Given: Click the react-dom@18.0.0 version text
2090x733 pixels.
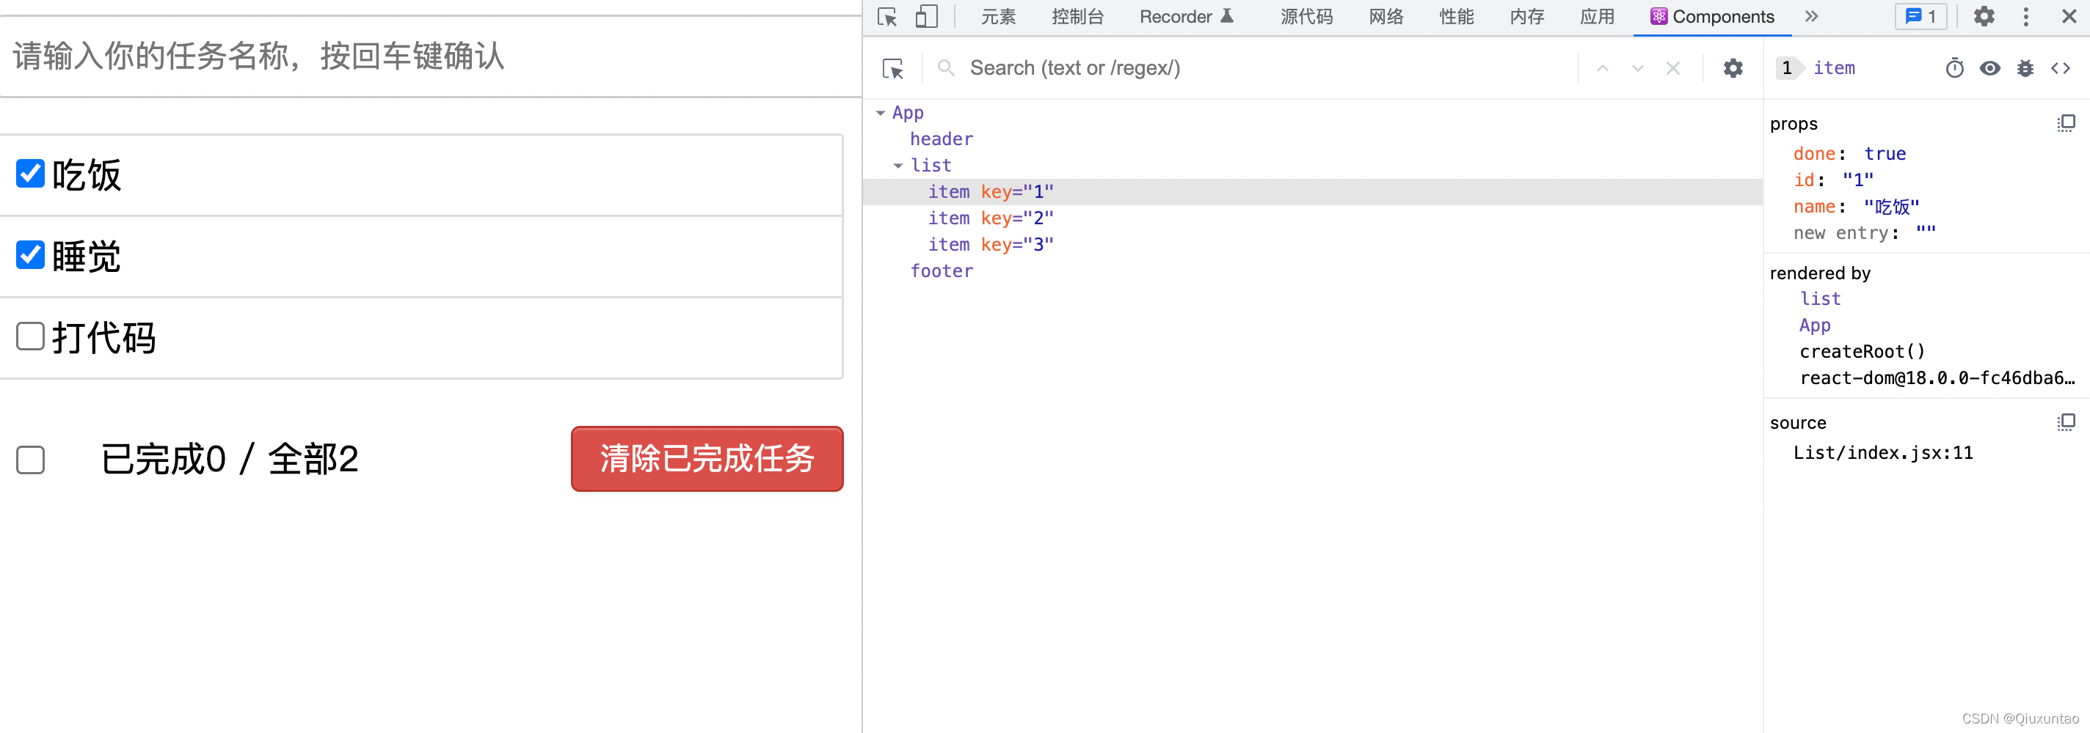Looking at the screenshot, I should 1937,379.
